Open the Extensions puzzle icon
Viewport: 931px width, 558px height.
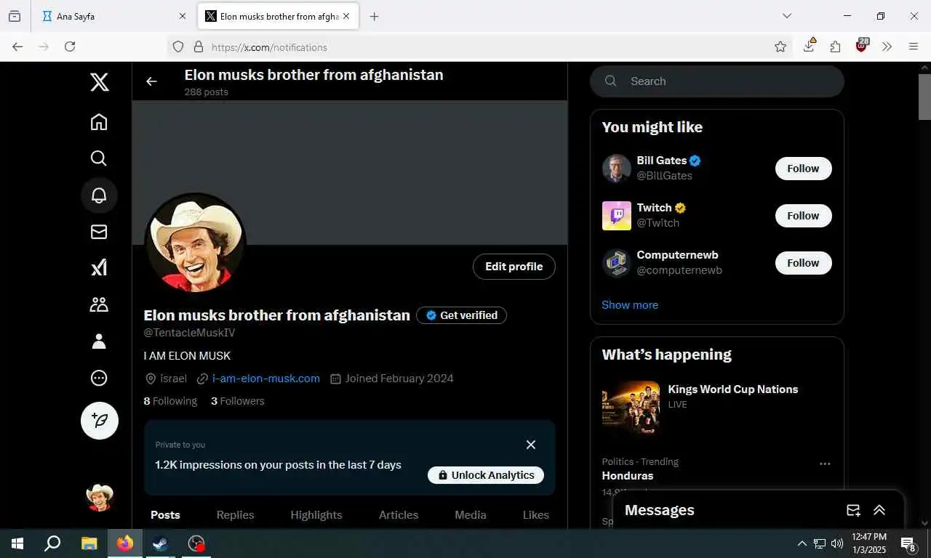tap(835, 46)
